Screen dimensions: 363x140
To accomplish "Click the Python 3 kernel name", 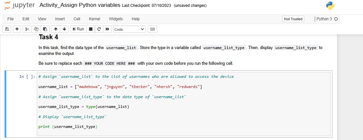I will (324, 19).
